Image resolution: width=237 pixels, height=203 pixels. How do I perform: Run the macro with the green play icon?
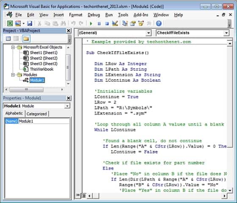tap(91, 24)
